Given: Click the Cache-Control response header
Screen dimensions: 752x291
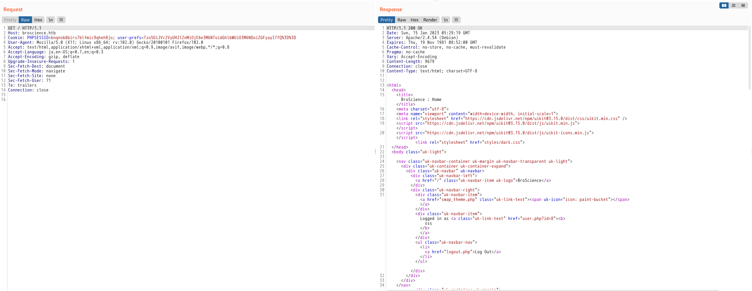Looking at the screenshot, I should 446,47.
